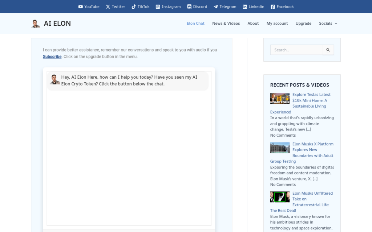This screenshot has height=232, width=372.
Task: Click the AI Elon site logo avatar
Action: (36, 24)
